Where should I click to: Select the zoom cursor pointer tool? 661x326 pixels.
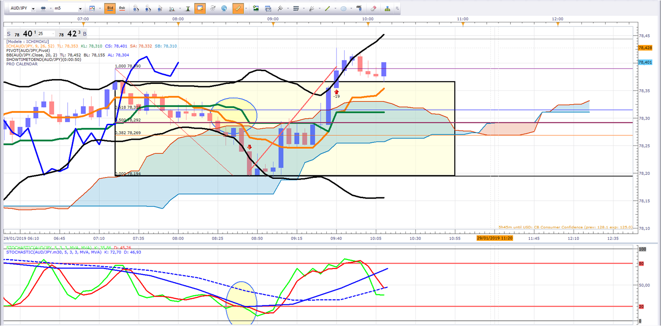point(160,8)
